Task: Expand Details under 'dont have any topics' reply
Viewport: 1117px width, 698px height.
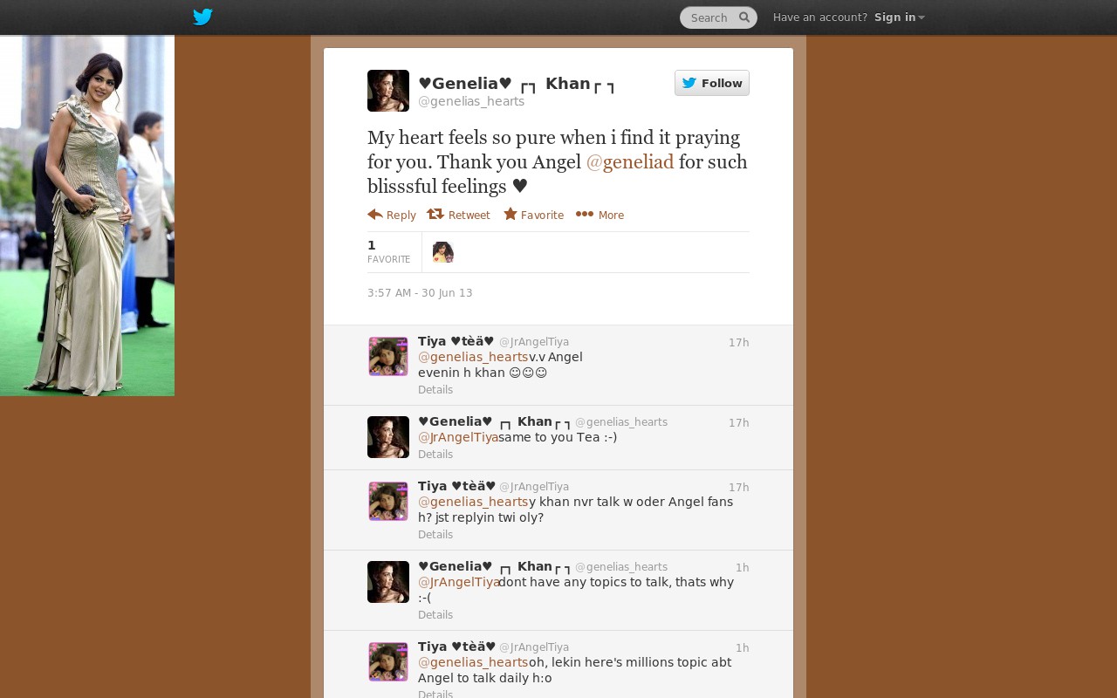Action: click(x=435, y=615)
